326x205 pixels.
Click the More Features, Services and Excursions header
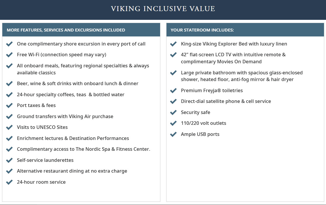(x=66, y=30)
